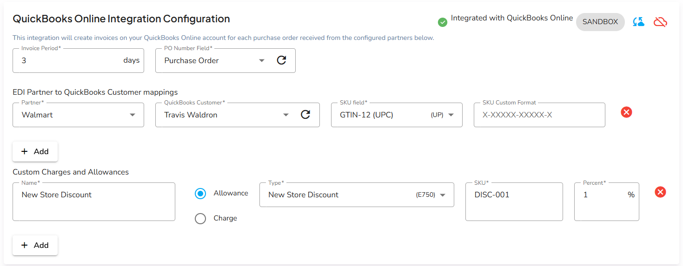The height and width of the screenshot is (266, 683).
Task: Refresh the QuickBooks Customer list
Action: pos(305,115)
